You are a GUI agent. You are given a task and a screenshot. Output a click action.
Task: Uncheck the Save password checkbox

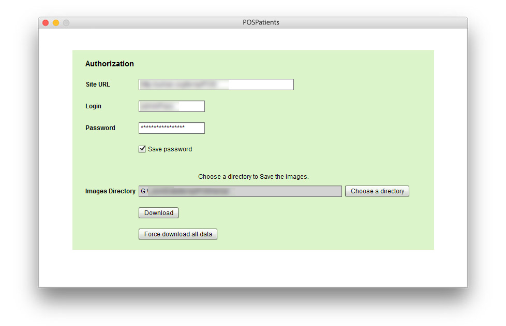[x=142, y=149]
